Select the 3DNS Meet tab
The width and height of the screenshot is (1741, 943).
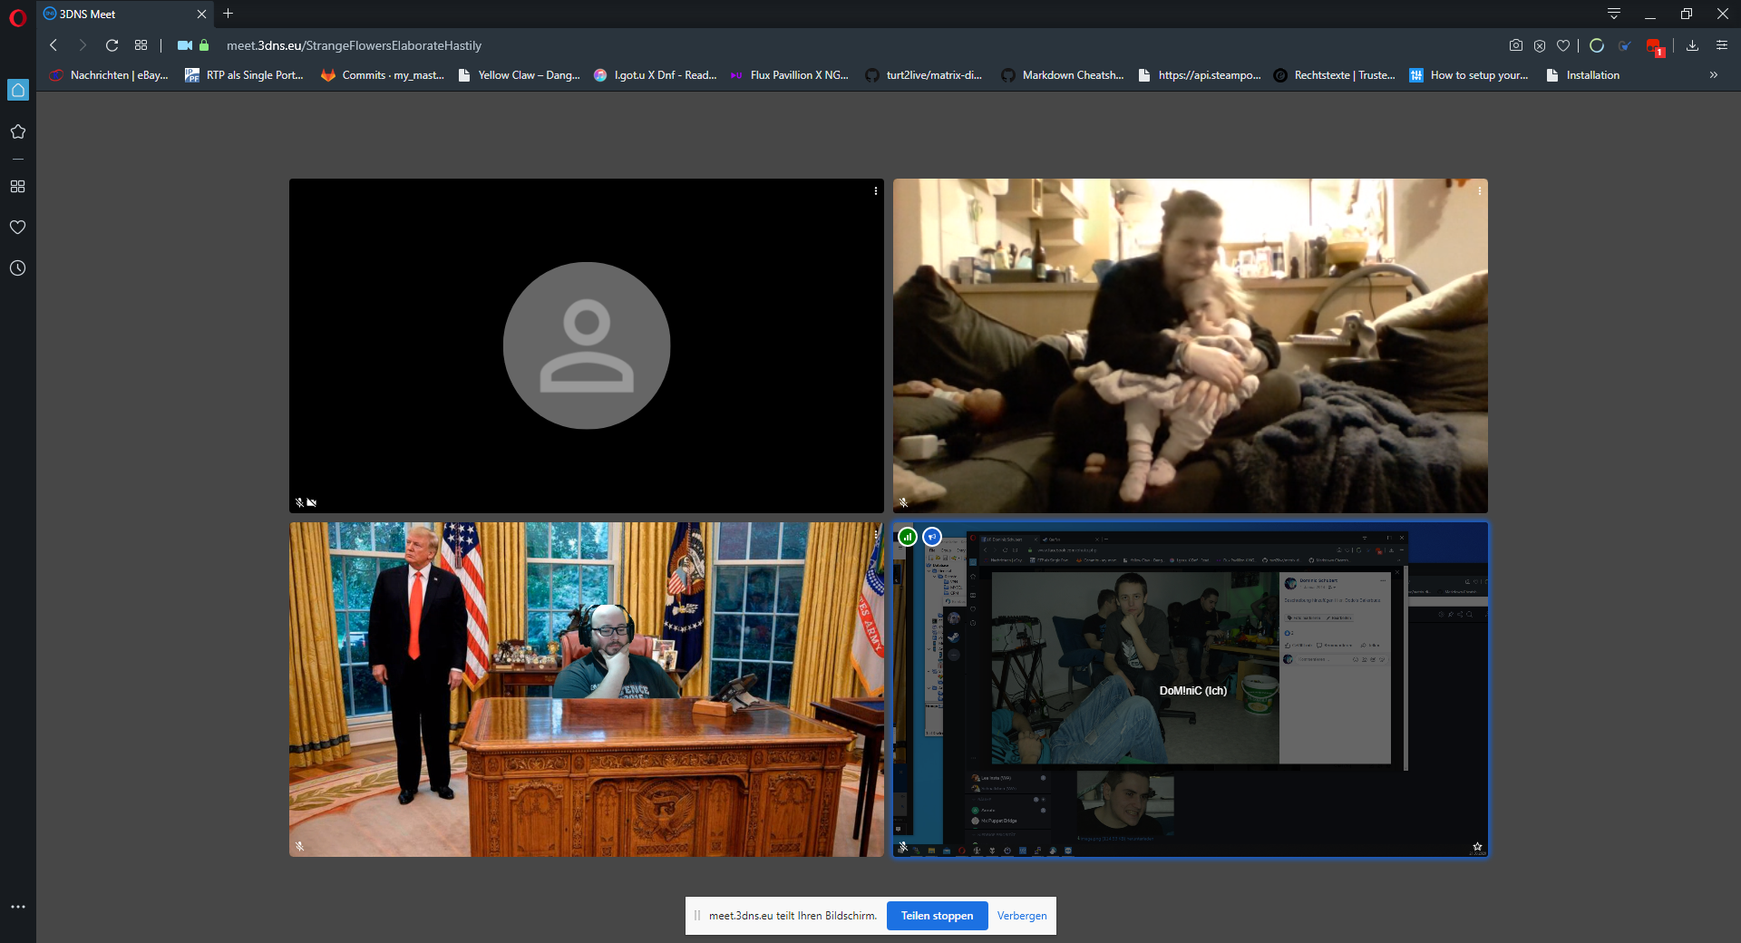coord(118,14)
